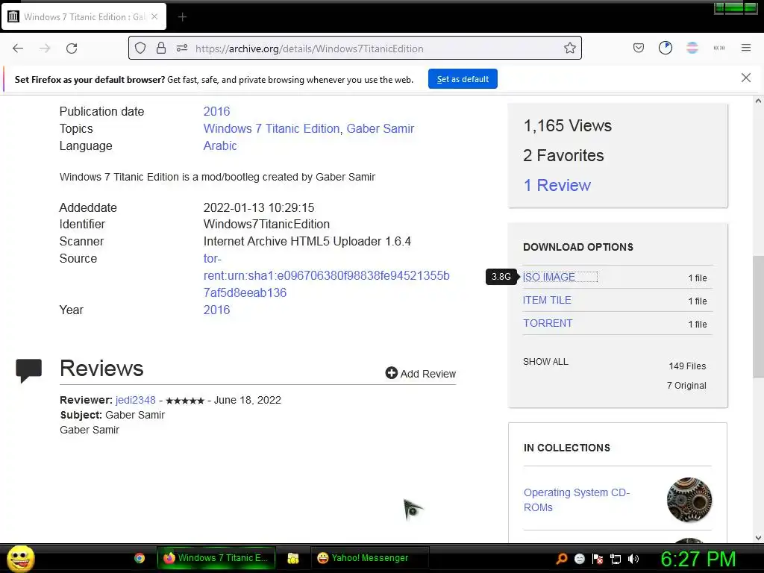Click the plus icon beside Add Review
Viewport: 764px width, 573px height.
pyautogui.click(x=391, y=373)
